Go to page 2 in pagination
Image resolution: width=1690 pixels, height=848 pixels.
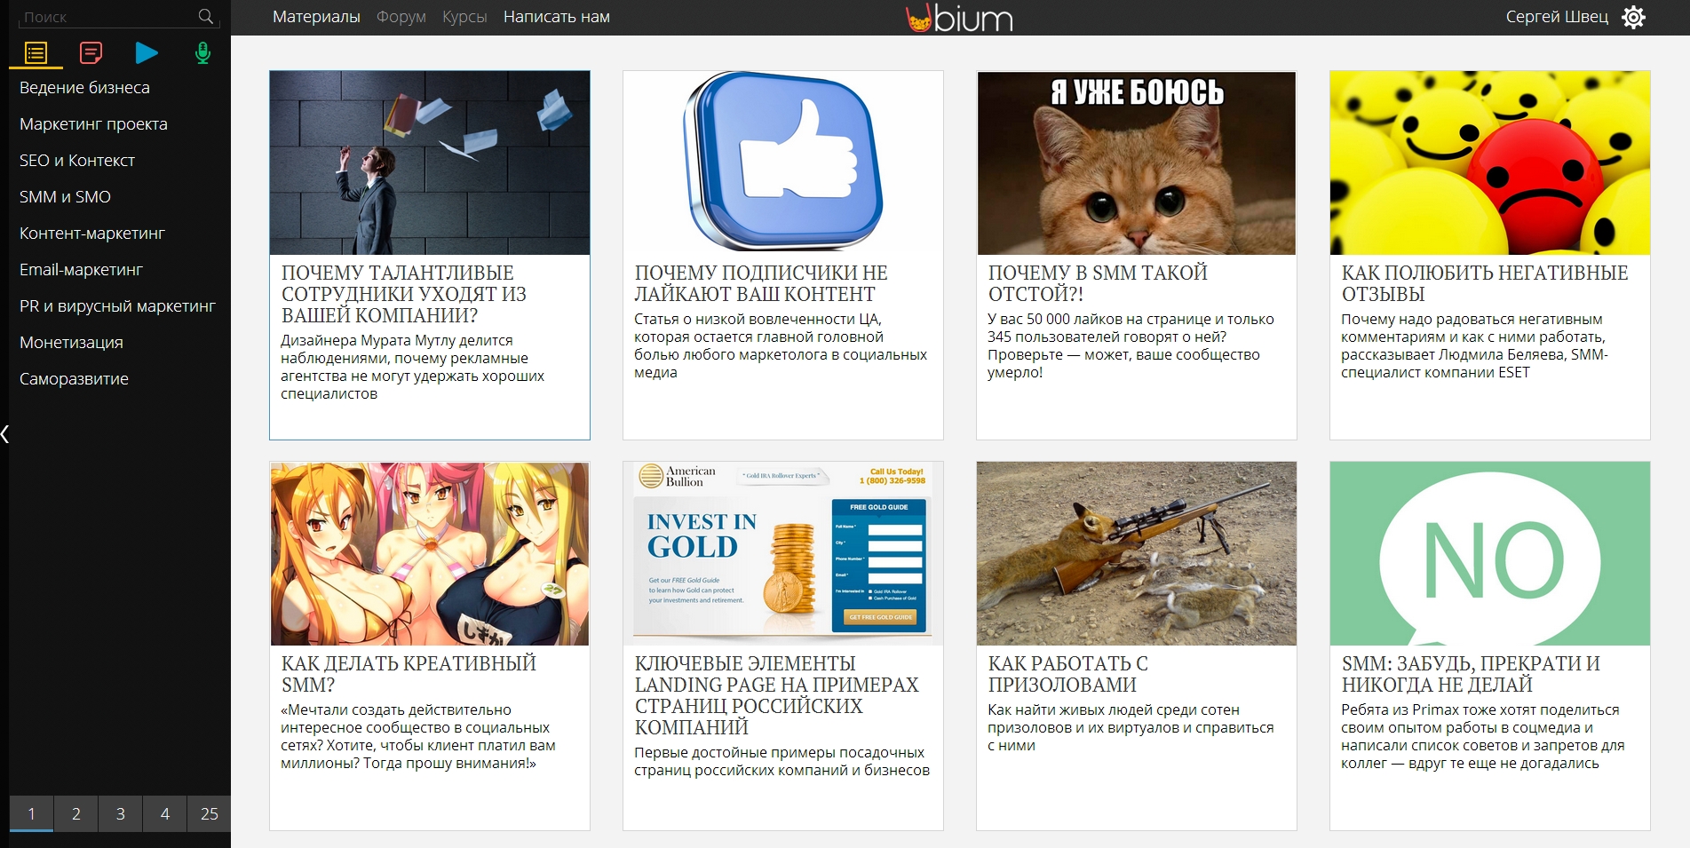pyautogui.click(x=76, y=813)
